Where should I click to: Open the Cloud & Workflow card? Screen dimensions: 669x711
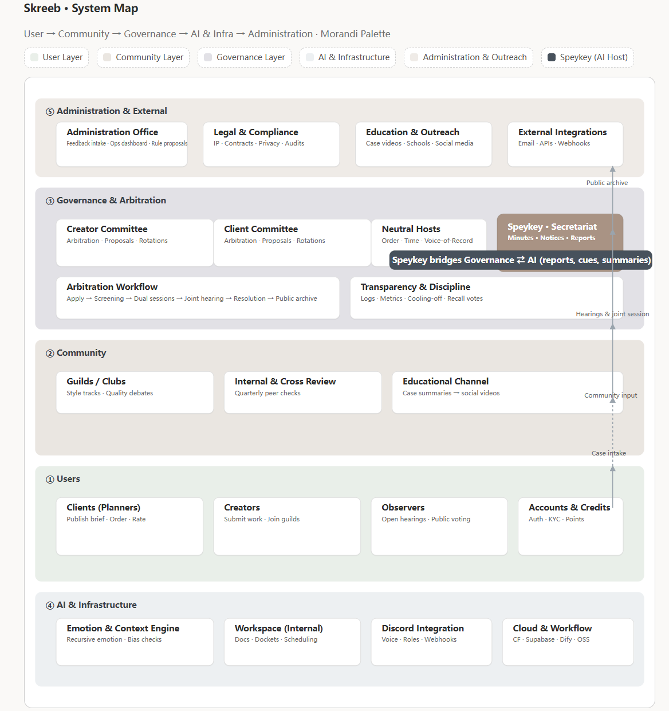pyautogui.click(x=568, y=642)
